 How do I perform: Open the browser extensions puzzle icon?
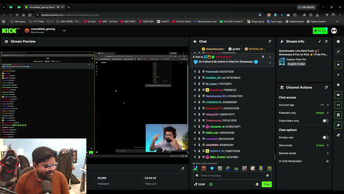click(295, 15)
